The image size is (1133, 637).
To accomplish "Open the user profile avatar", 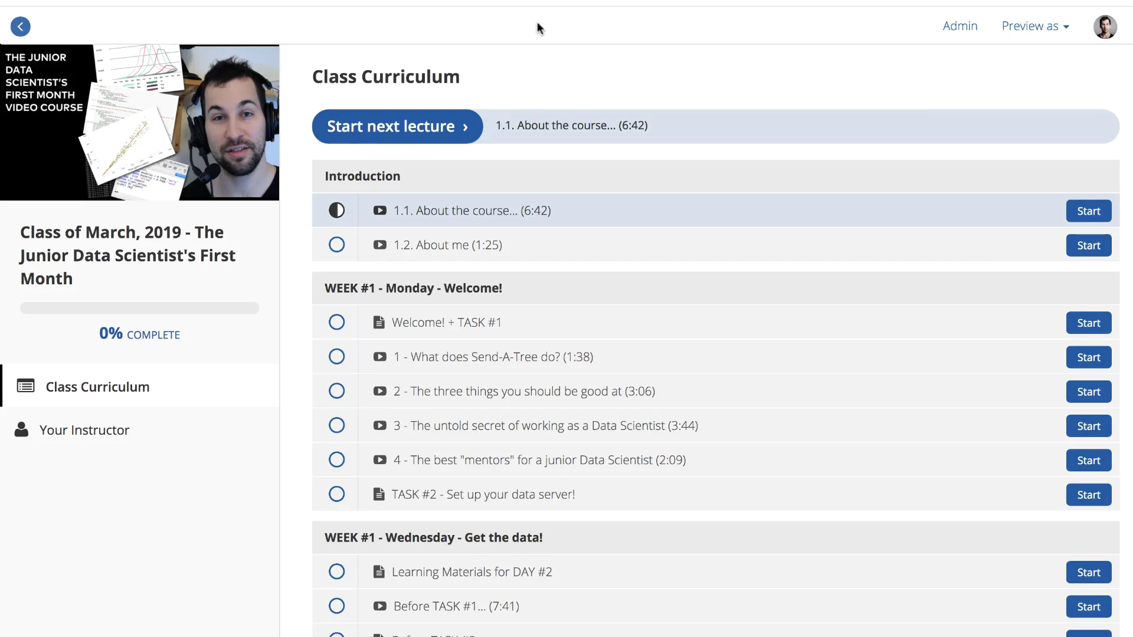I will [1105, 27].
